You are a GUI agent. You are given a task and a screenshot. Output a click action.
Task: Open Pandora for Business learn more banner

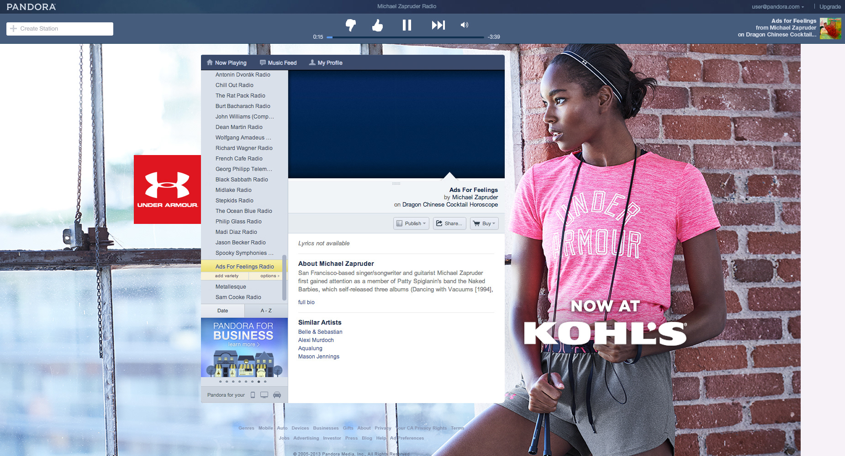[x=244, y=347]
